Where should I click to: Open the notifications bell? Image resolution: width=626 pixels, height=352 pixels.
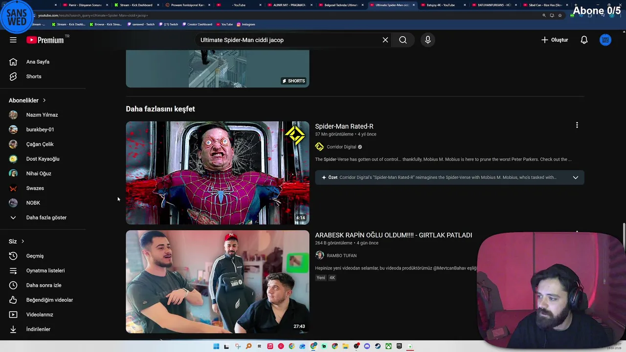(584, 40)
